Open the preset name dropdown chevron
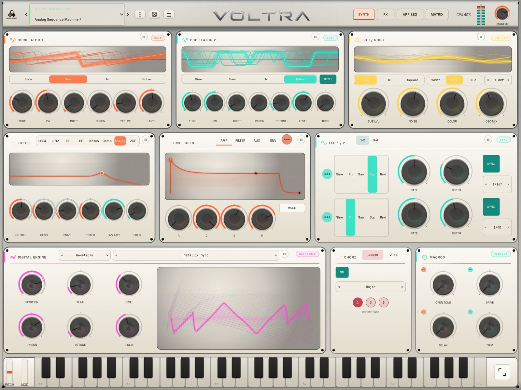The image size is (521, 390). (x=121, y=14)
